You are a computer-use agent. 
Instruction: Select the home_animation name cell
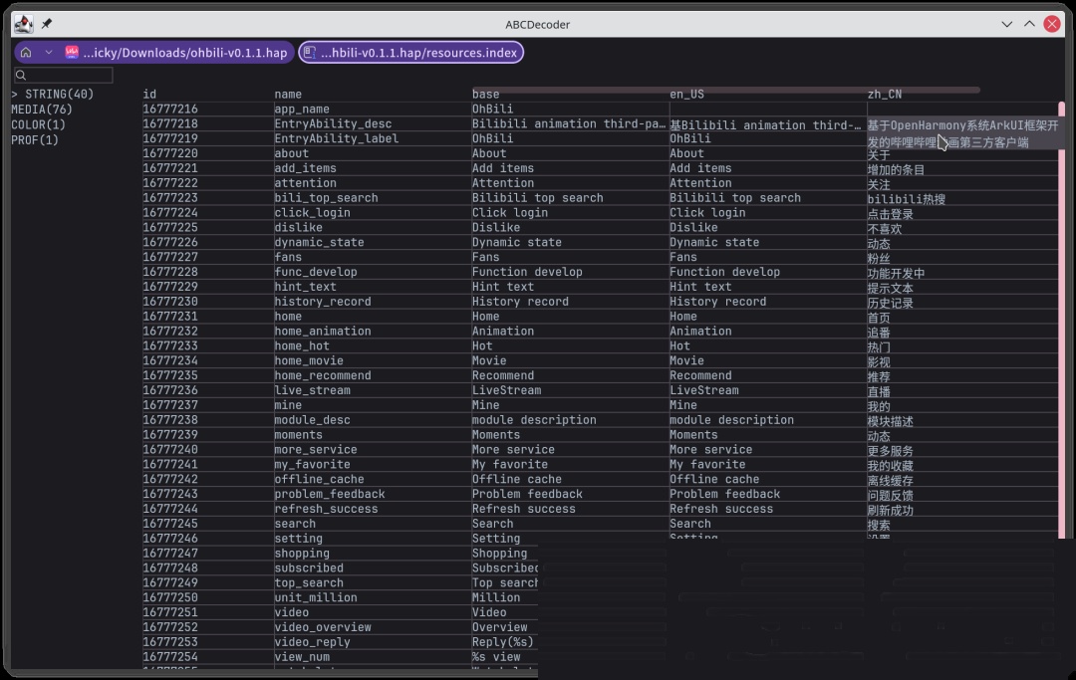tap(323, 332)
